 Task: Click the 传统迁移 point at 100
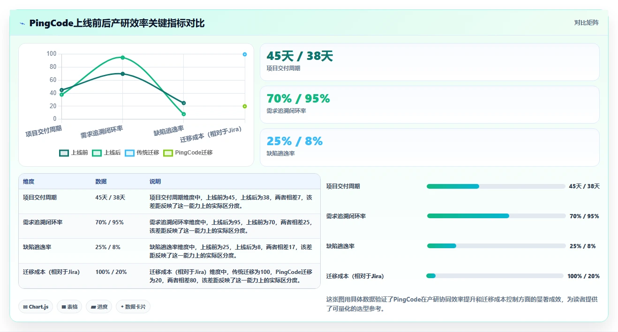click(x=245, y=54)
